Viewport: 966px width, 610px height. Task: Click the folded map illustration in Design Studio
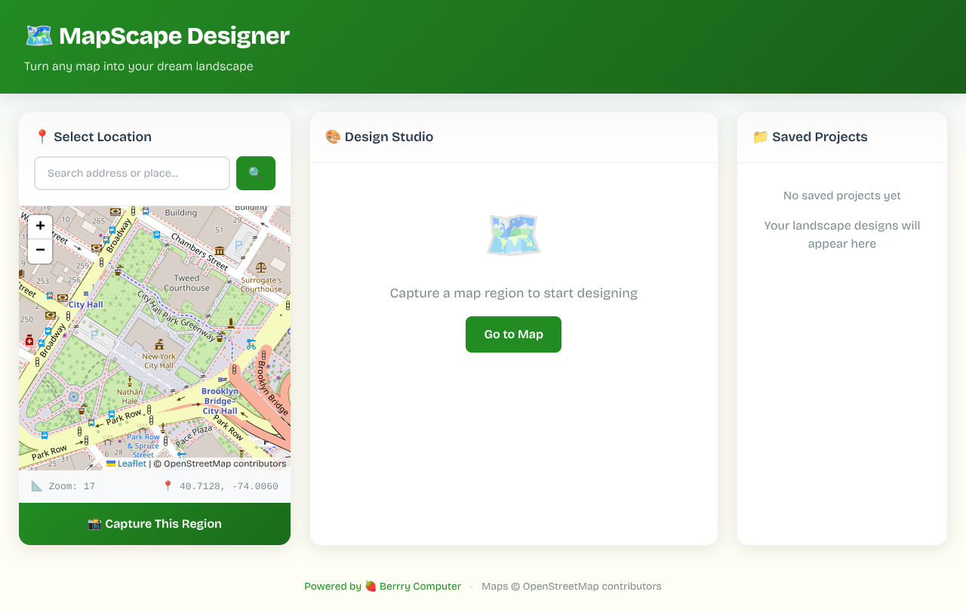[x=513, y=235]
